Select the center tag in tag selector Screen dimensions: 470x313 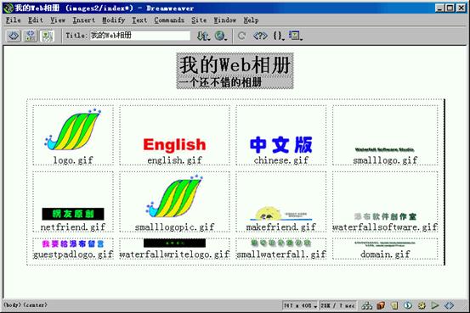[35, 305]
